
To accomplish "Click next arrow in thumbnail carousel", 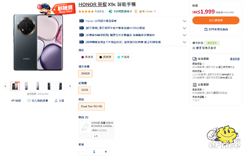I will point(70,86).
